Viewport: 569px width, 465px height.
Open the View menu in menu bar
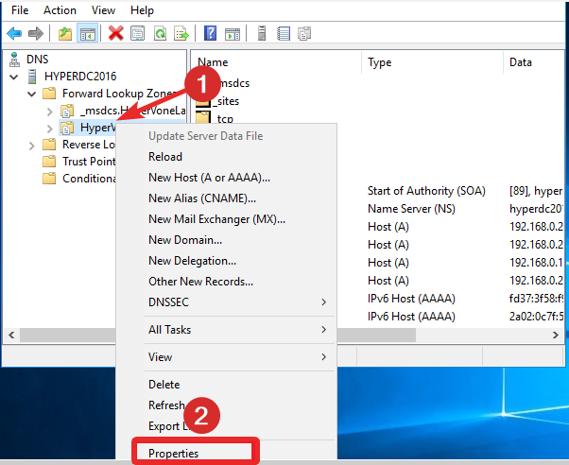coord(103,10)
